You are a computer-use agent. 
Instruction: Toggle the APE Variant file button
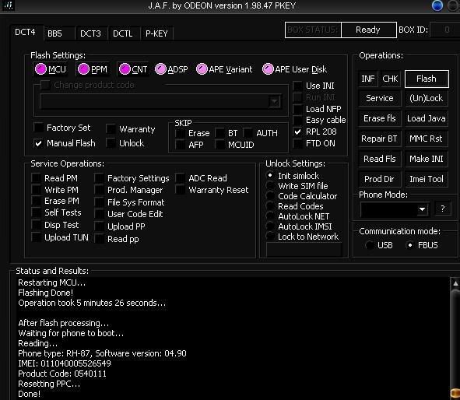(x=224, y=69)
